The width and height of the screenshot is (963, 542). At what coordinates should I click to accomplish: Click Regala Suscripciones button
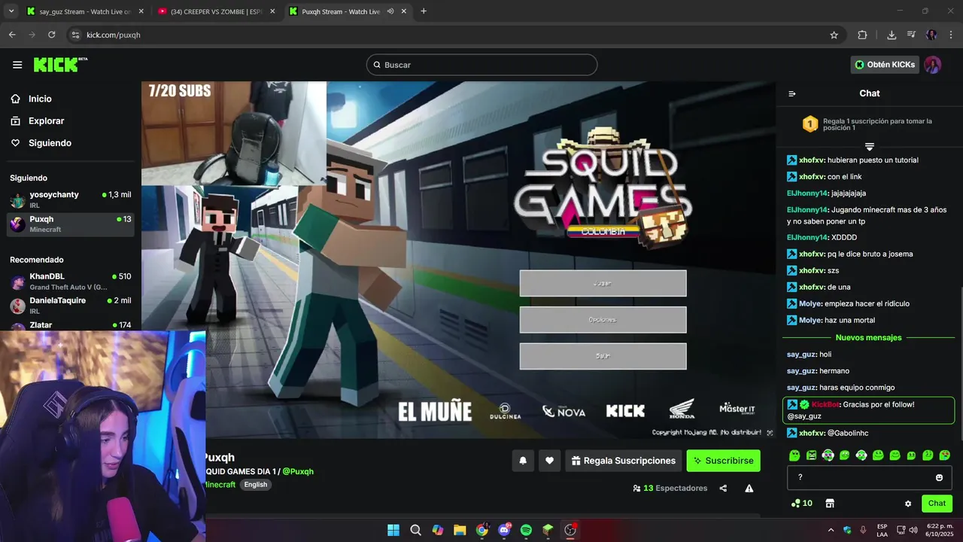622,461
